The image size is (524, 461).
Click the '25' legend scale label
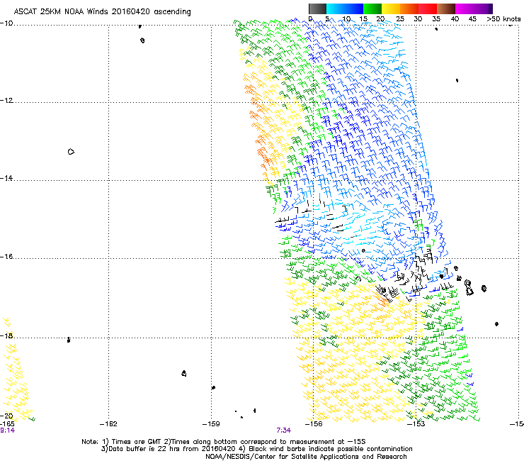tap(400, 19)
